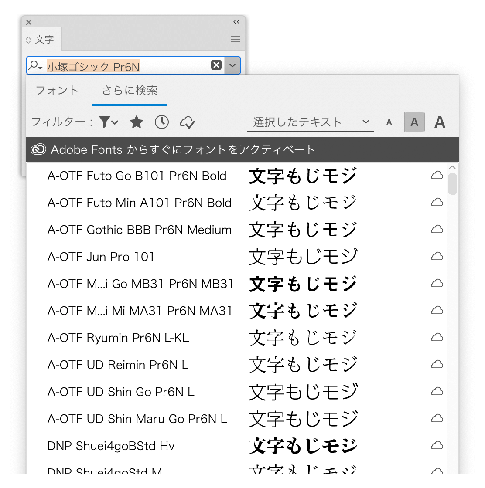
Task: Select font A-OTF Jun Pro 101
Action: (101, 257)
